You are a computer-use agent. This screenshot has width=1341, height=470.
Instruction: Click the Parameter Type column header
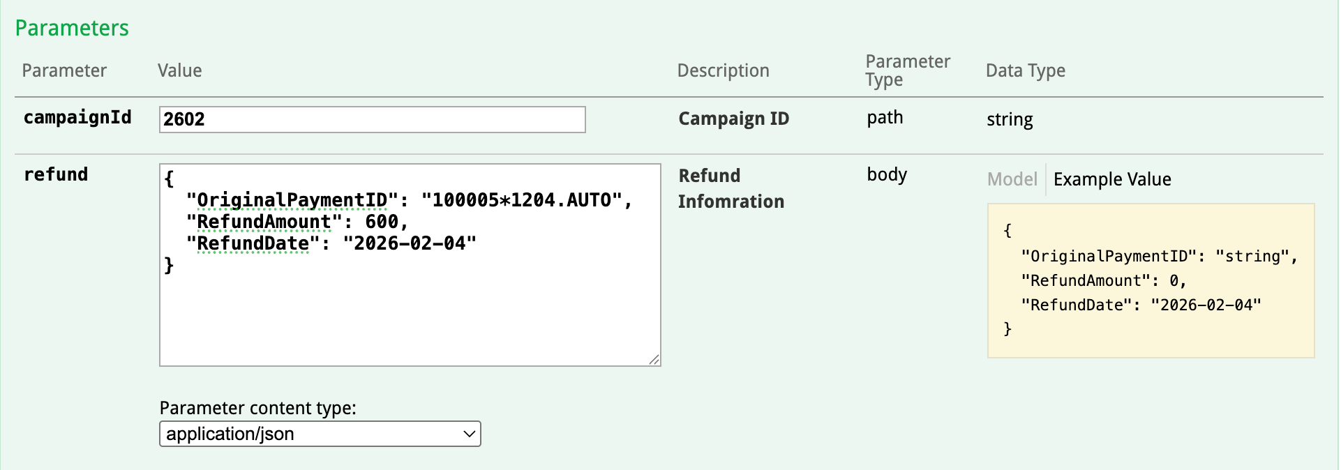point(907,70)
